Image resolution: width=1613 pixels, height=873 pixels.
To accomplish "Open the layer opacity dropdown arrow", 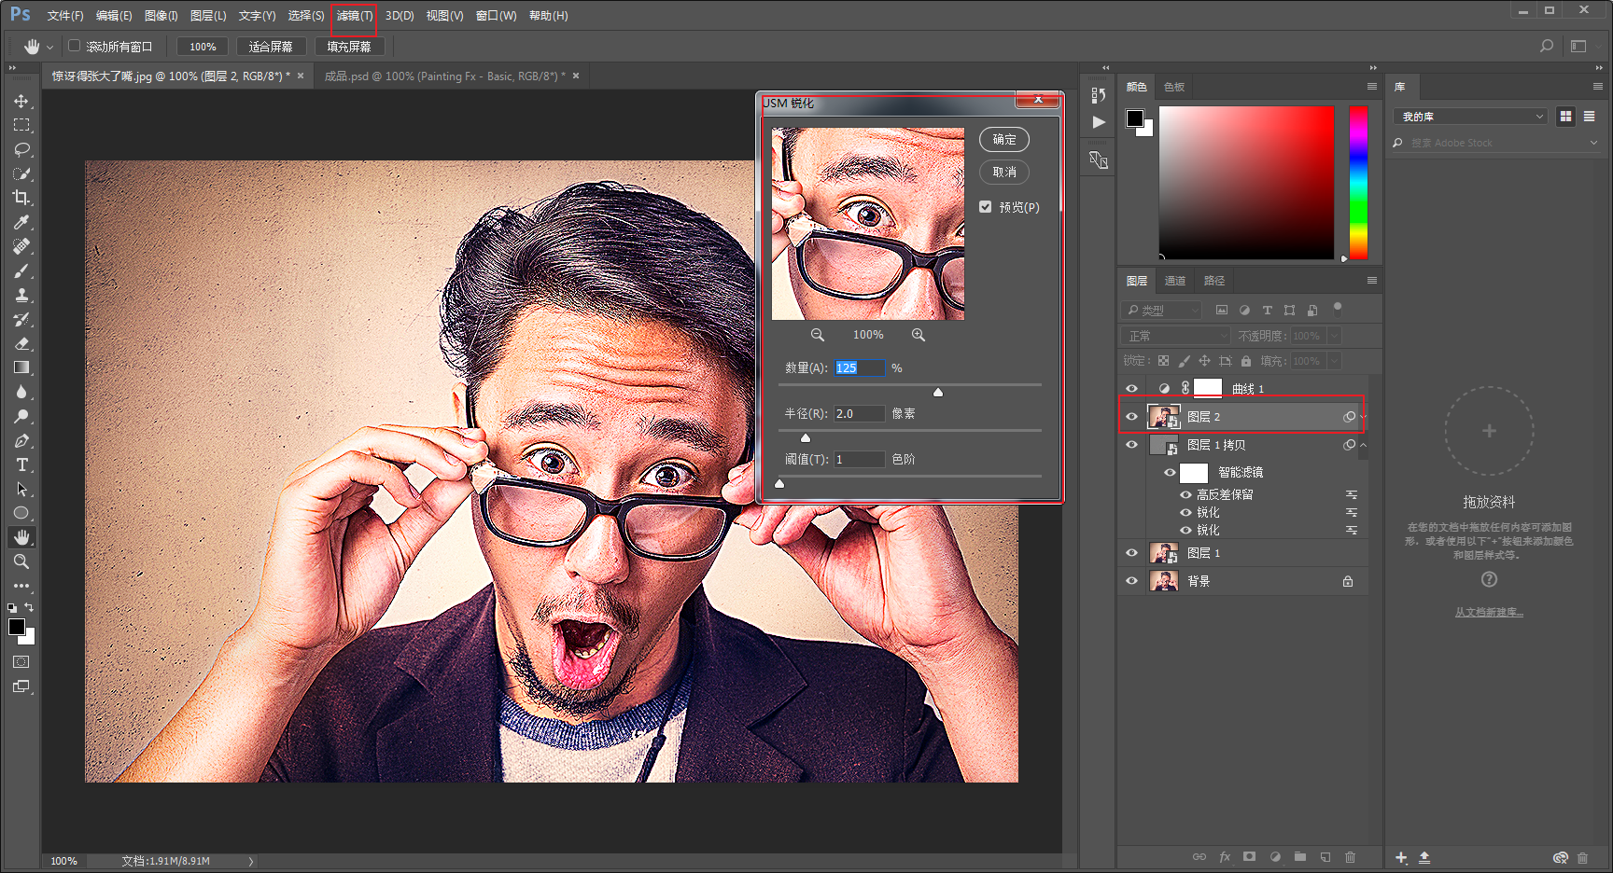I will point(1335,336).
